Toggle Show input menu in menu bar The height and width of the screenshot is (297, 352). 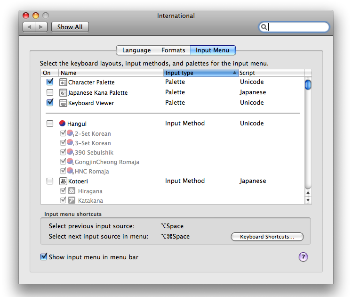click(44, 256)
